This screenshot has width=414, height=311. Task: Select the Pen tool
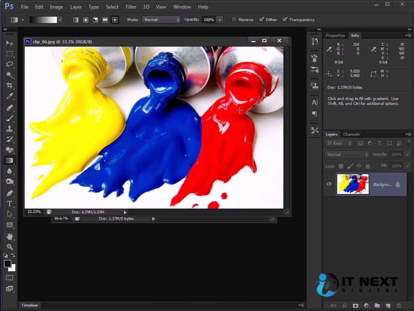point(9,193)
